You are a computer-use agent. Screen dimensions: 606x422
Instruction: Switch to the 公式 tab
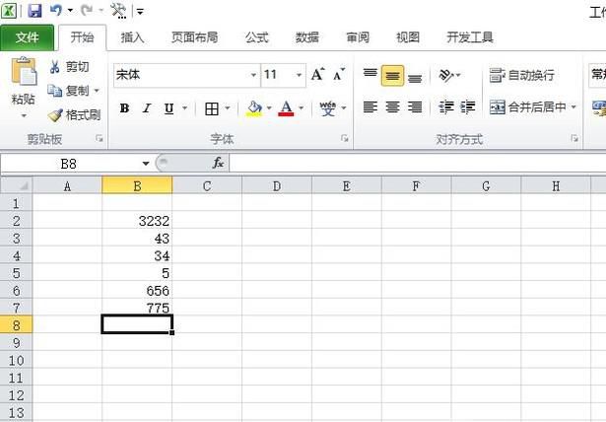click(256, 37)
